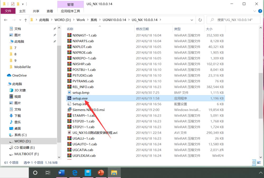Navigate up to the parent folder

(25, 20)
